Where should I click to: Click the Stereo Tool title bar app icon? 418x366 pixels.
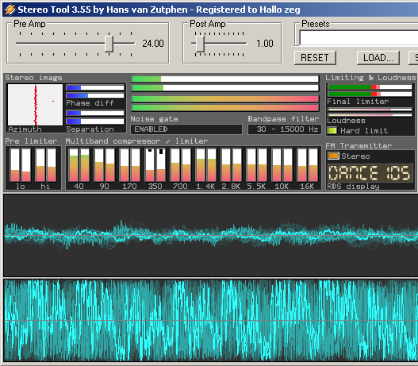[x=10, y=10]
